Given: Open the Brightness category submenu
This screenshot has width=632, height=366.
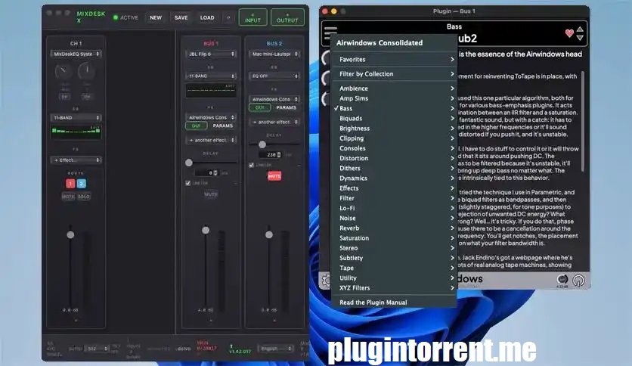Looking at the screenshot, I should (x=394, y=129).
